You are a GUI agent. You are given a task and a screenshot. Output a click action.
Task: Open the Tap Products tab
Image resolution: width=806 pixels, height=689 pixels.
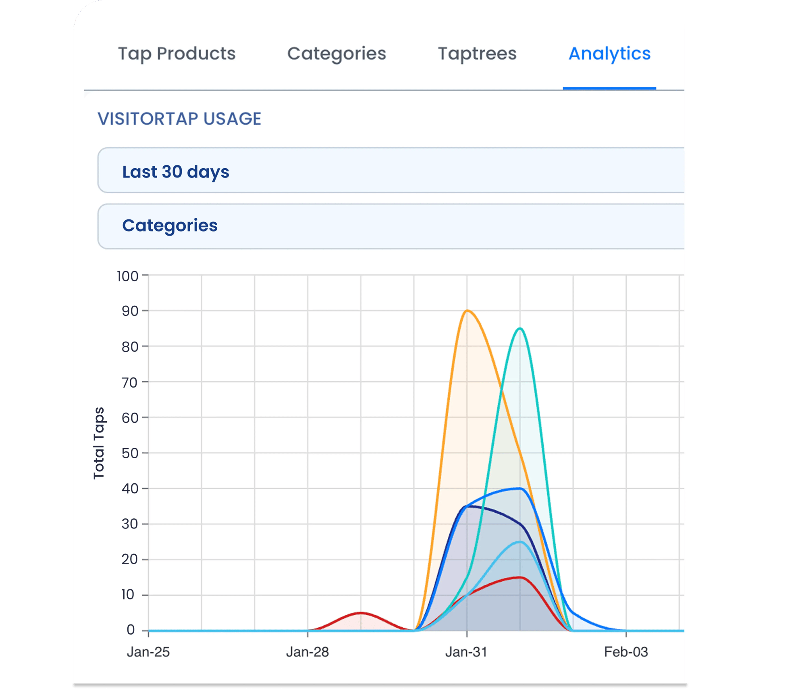[177, 54]
